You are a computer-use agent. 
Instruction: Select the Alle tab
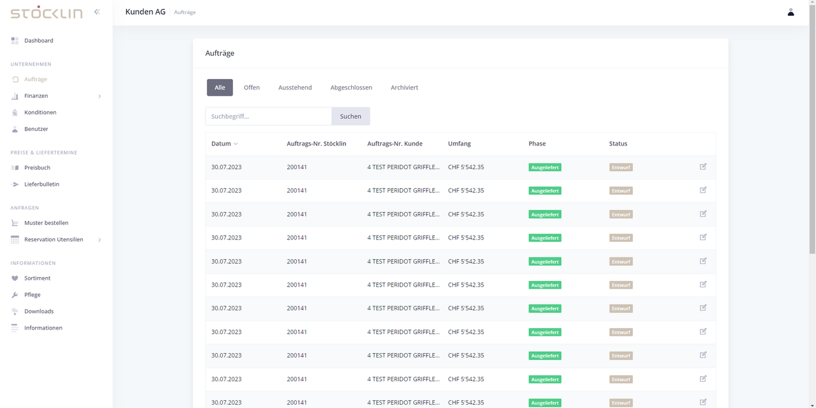[220, 87]
